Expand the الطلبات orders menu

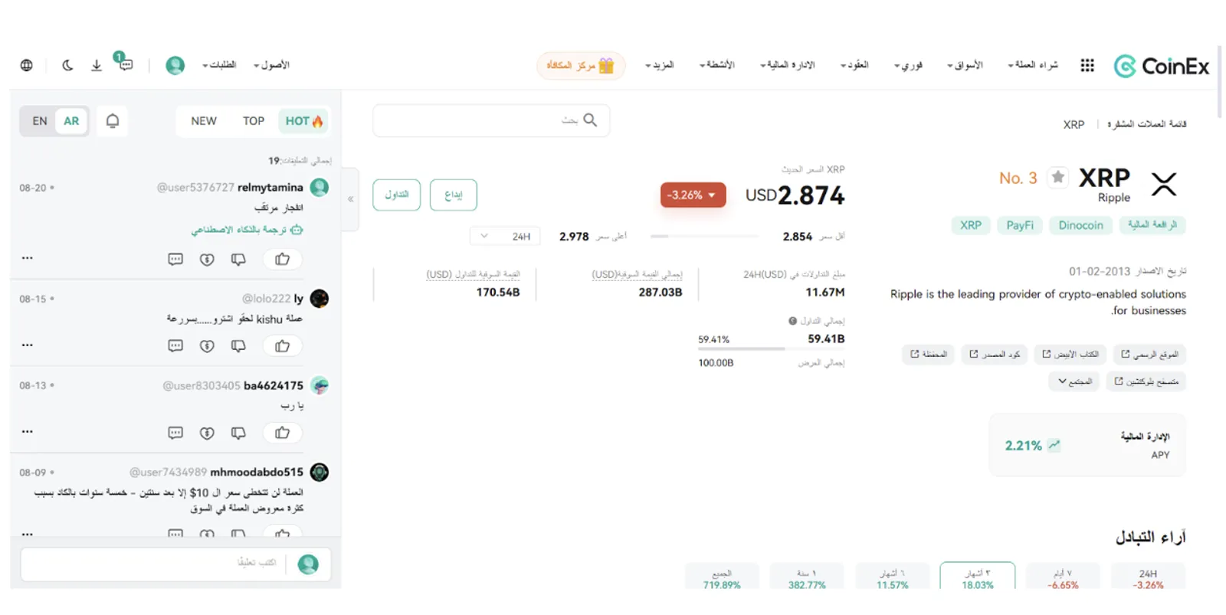pyautogui.click(x=219, y=65)
